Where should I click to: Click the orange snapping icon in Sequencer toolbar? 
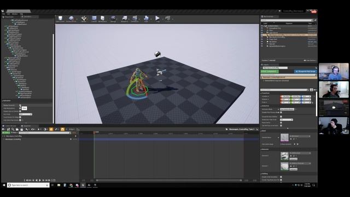(62, 129)
